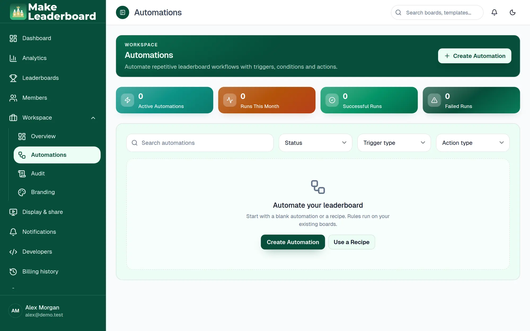This screenshot has height=331, width=530.
Task: Click the Use a Recipe button
Action: click(351, 242)
